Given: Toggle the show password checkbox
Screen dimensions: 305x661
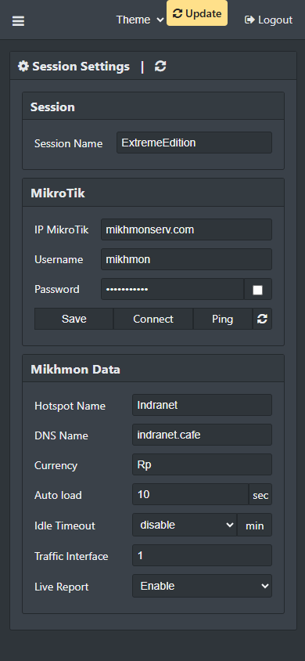Looking at the screenshot, I should point(257,290).
